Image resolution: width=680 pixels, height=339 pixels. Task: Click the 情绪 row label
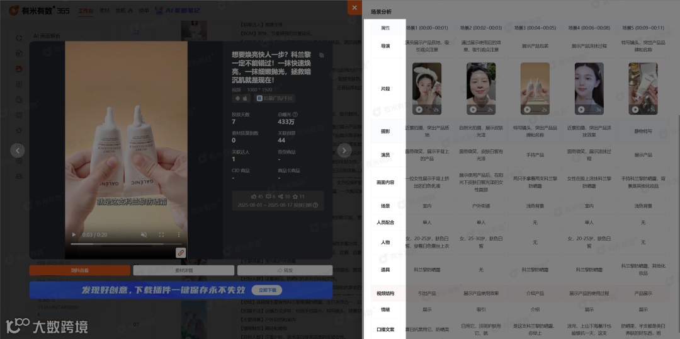coord(385,310)
